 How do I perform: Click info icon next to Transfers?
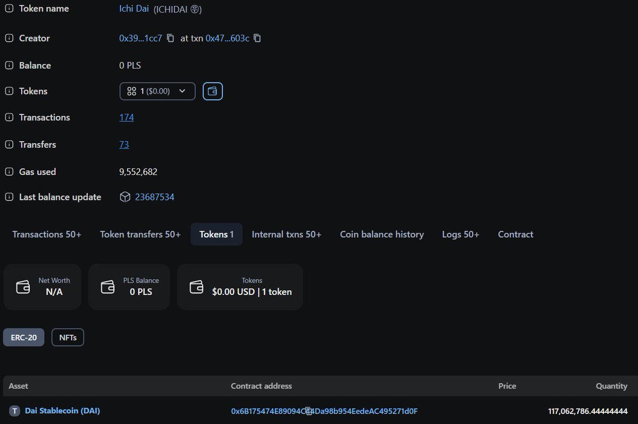[9, 145]
